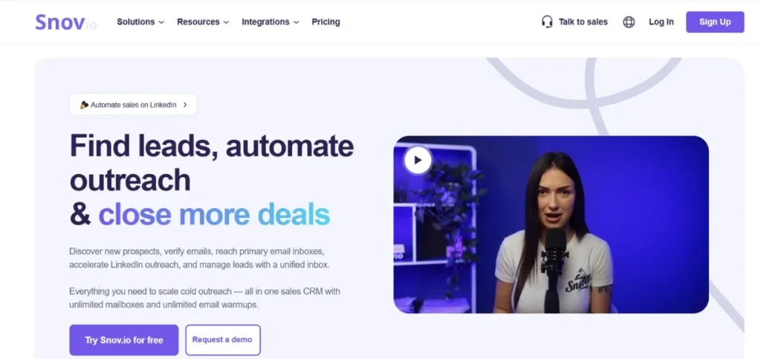The width and height of the screenshot is (761, 359).
Task: Click the arrow on the Automate sales on LinkedIn pill
Action: point(185,104)
